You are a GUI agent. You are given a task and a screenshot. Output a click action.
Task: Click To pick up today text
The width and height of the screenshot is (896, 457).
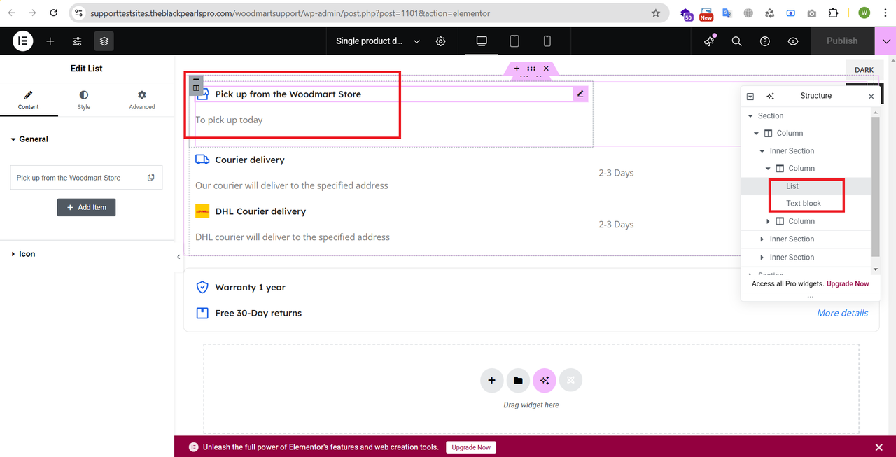(x=229, y=120)
